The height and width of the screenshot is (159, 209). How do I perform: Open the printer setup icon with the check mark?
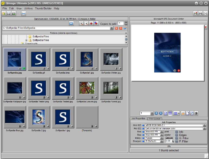point(196,13)
